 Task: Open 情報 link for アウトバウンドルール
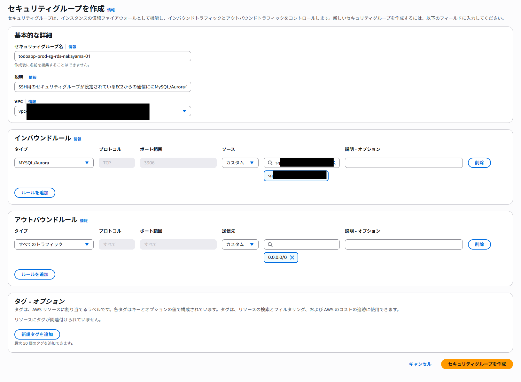point(84,221)
